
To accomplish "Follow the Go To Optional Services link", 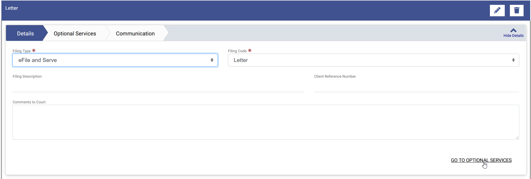I will [481, 160].
